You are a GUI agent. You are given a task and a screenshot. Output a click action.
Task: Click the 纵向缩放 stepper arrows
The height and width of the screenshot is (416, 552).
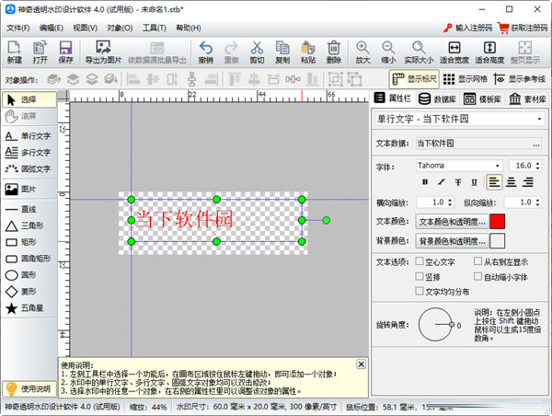pyautogui.click(x=537, y=202)
